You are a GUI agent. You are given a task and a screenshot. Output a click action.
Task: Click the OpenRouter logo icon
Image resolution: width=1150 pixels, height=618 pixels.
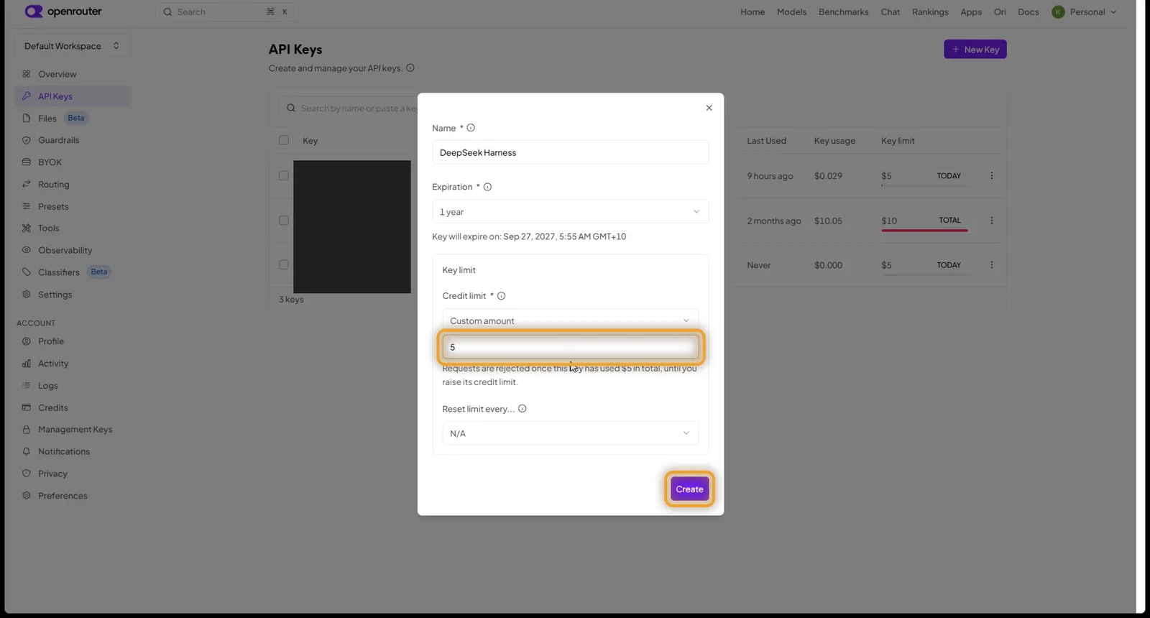click(34, 11)
